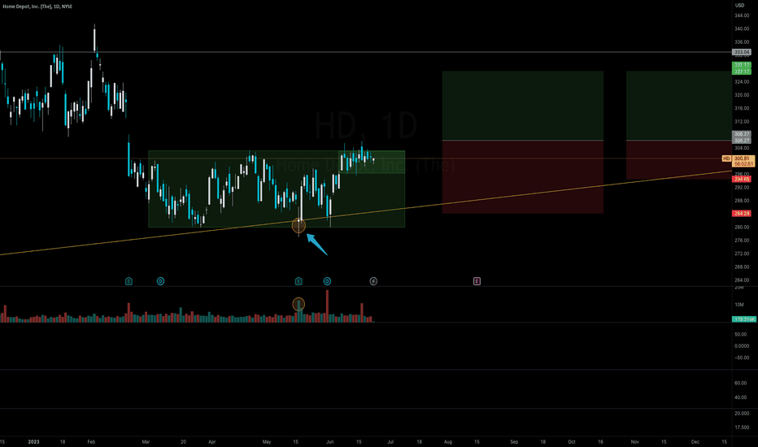Image resolution: width=758 pixels, height=447 pixels.
Task: Click the 333.04 horizontal line price label
Action: click(742, 52)
